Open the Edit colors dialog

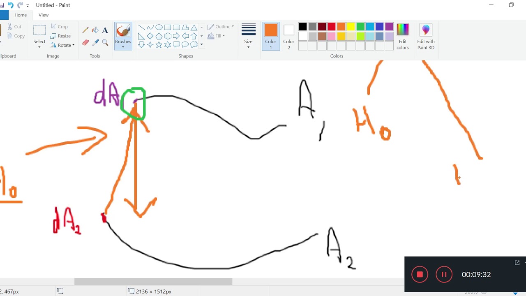pyautogui.click(x=403, y=36)
